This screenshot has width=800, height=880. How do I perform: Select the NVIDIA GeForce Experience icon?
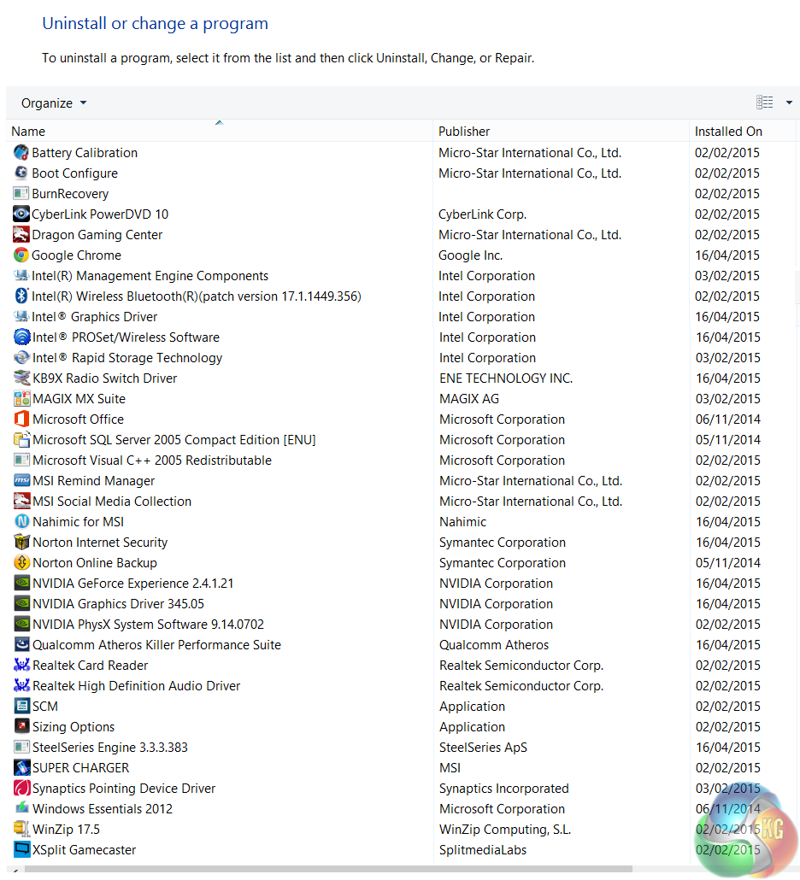(x=22, y=584)
